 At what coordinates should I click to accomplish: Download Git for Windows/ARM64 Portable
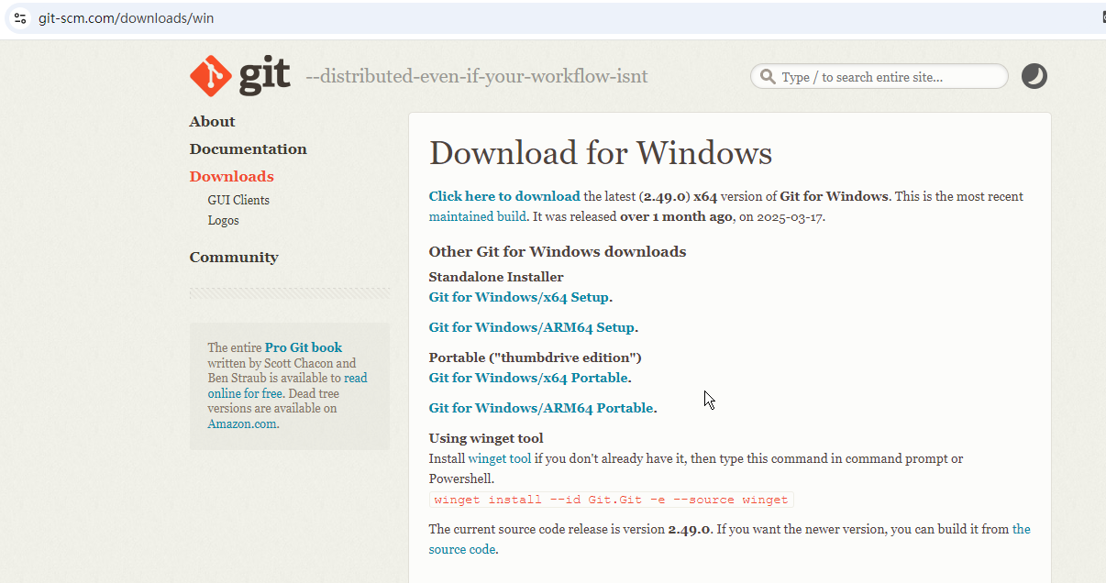pos(541,408)
